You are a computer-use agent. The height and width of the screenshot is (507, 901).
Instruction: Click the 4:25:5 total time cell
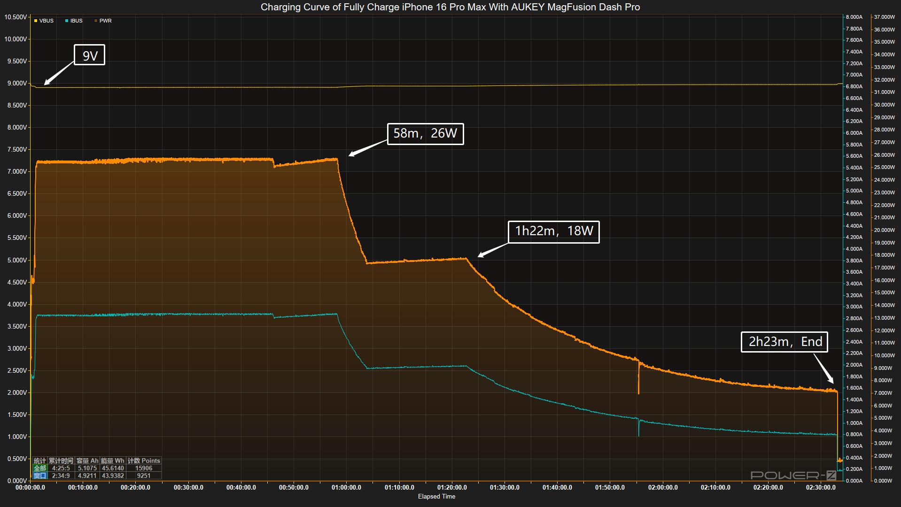(61, 468)
